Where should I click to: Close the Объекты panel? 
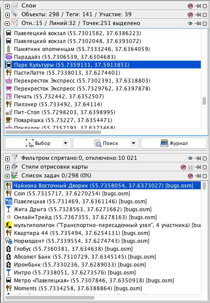tap(205, 15)
